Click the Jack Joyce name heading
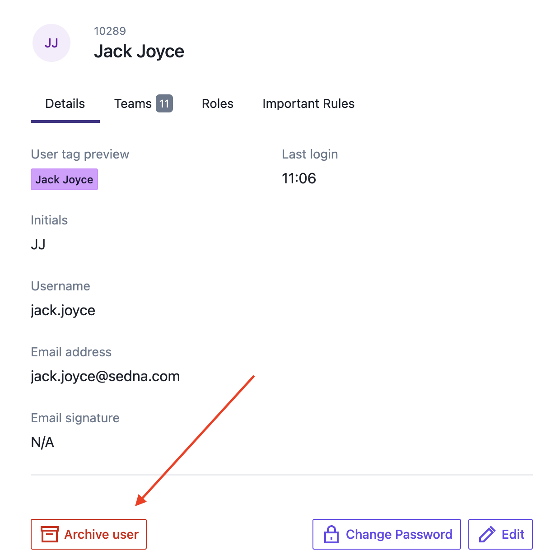Viewport: 550px width, 560px height. (x=139, y=51)
